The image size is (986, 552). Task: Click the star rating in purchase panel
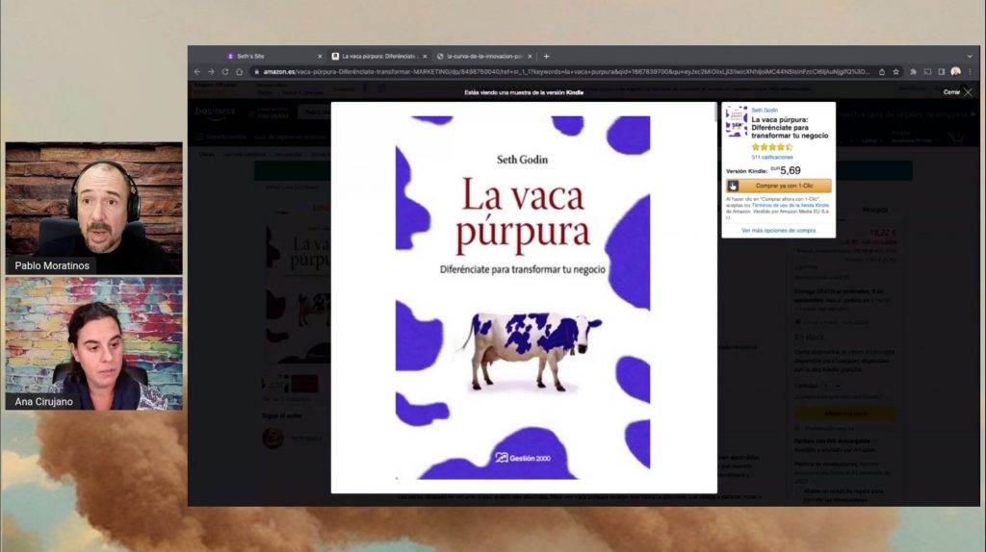tap(771, 147)
